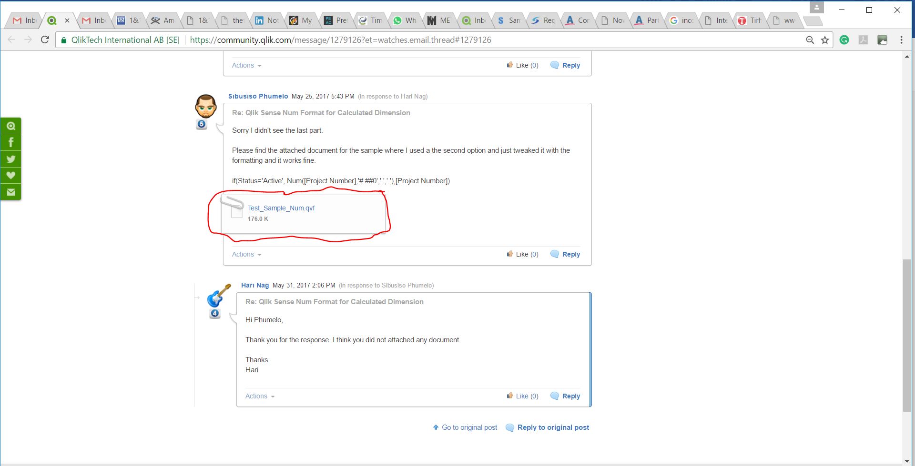Switch to the LinkedIn Notifications tab

267,20
